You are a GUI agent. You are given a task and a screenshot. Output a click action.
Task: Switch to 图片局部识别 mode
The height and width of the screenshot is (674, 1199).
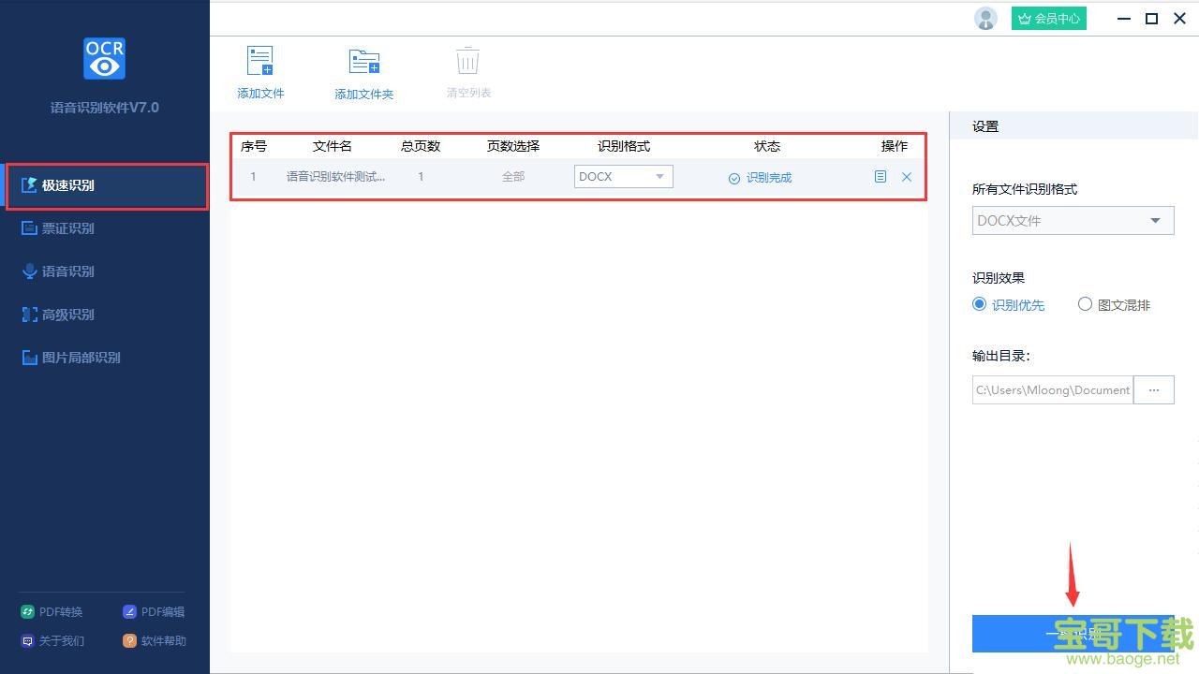81,358
